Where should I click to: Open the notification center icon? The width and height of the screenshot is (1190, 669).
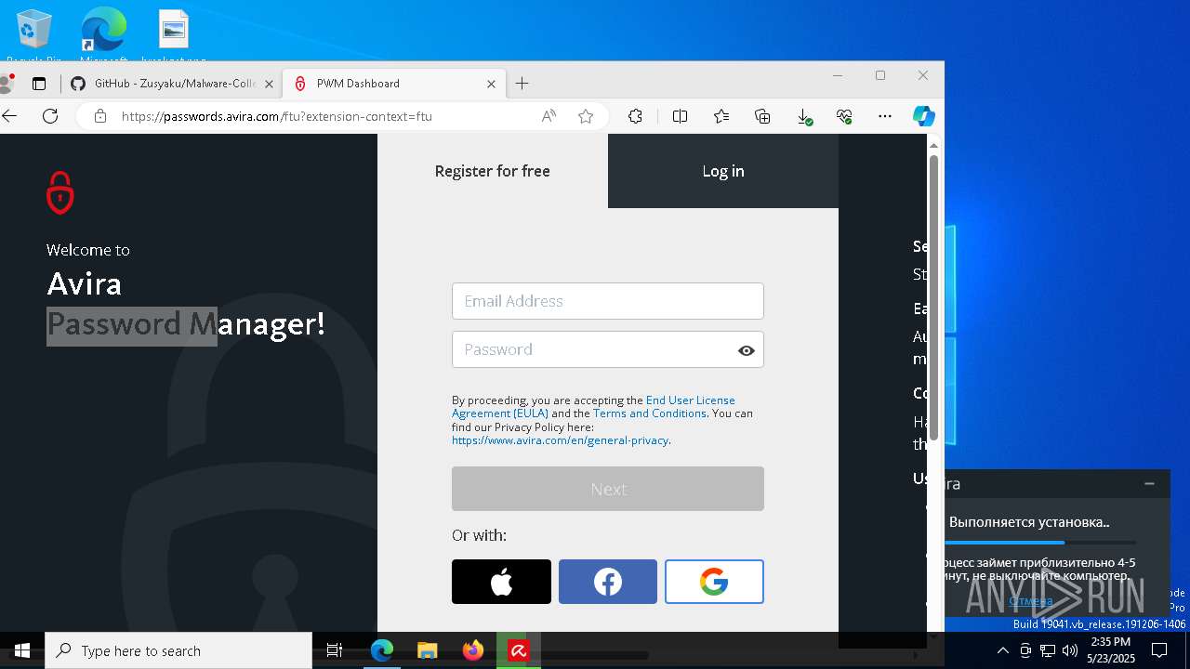pos(1159,650)
